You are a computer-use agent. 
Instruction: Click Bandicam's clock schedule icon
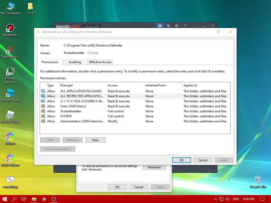pyautogui.click(x=177, y=26)
